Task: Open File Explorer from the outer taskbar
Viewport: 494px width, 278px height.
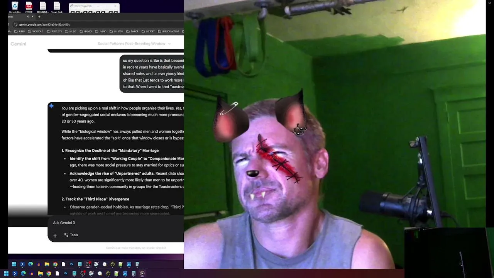Action: (x=40, y=273)
